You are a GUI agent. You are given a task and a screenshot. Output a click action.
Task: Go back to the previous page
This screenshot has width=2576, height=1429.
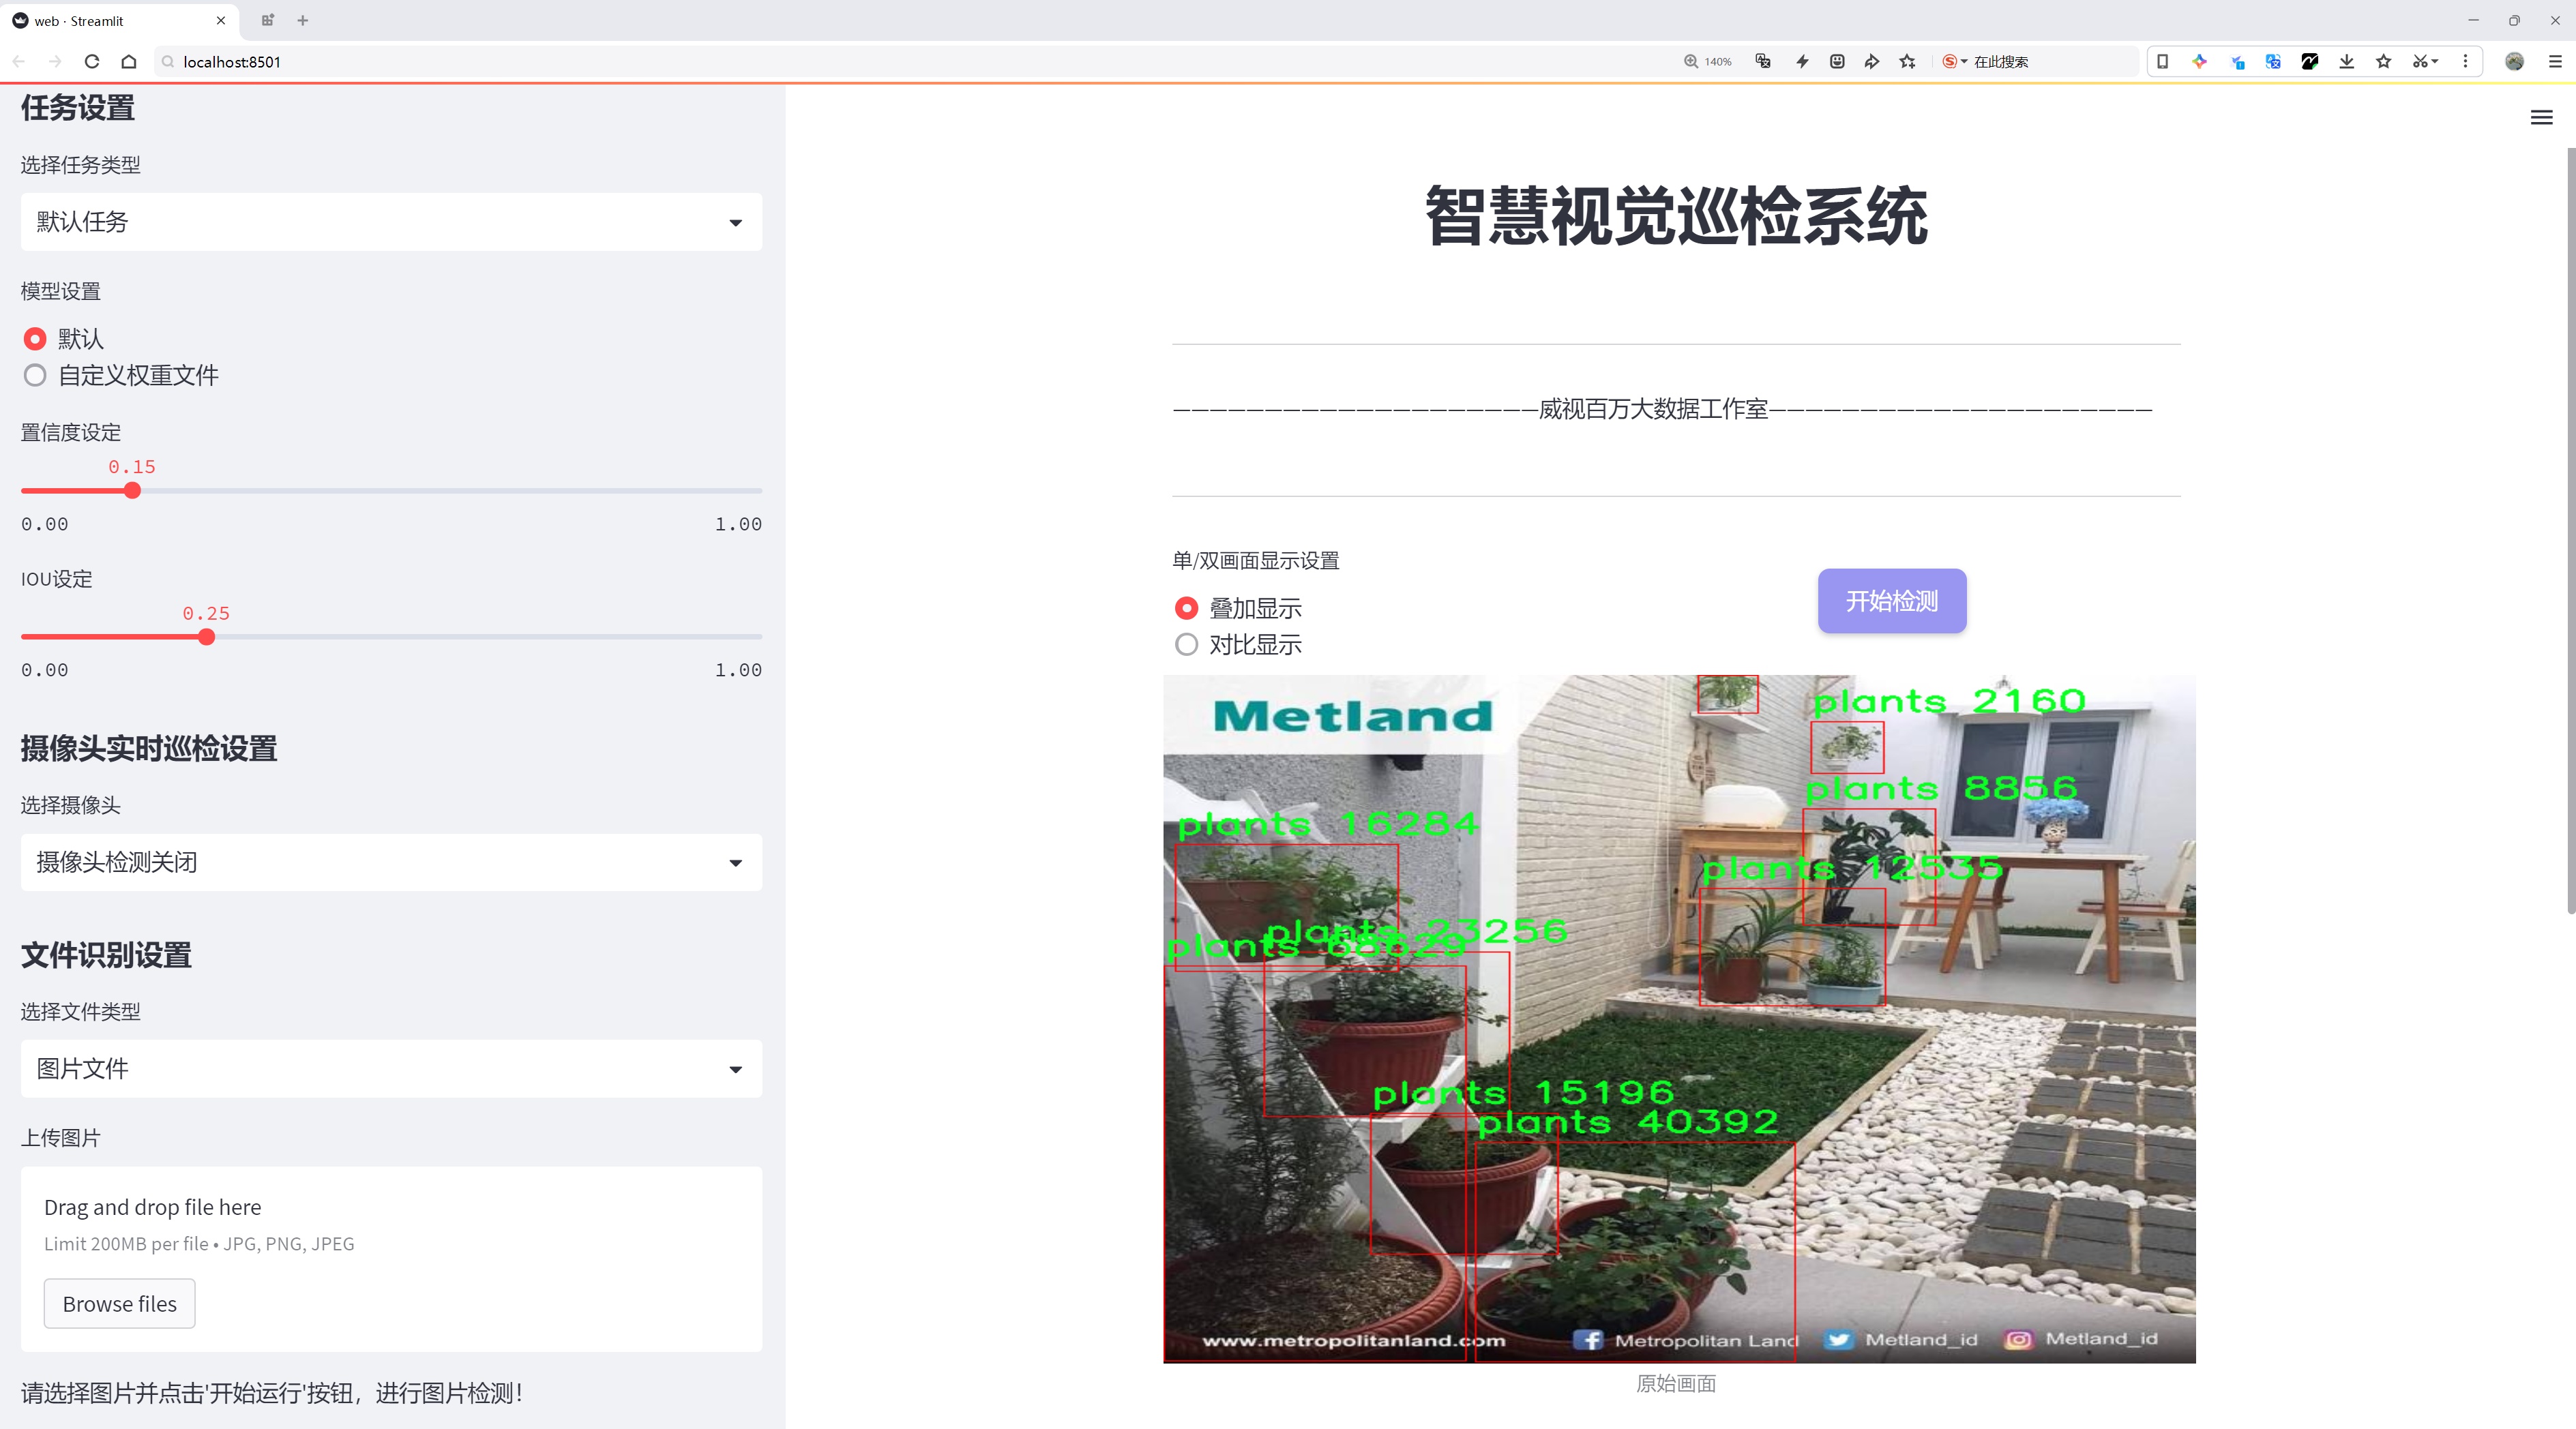coord(19,61)
